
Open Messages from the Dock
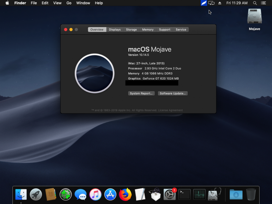tap(81, 194)
